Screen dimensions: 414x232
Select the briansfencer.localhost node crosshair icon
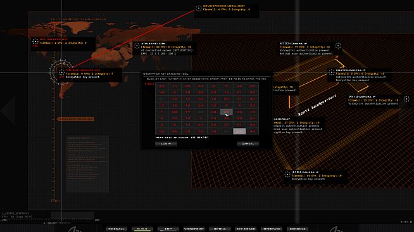199,8
